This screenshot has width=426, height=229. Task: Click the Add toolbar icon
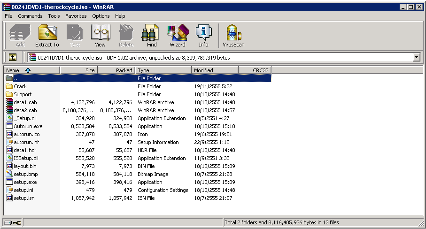point(20,32)
